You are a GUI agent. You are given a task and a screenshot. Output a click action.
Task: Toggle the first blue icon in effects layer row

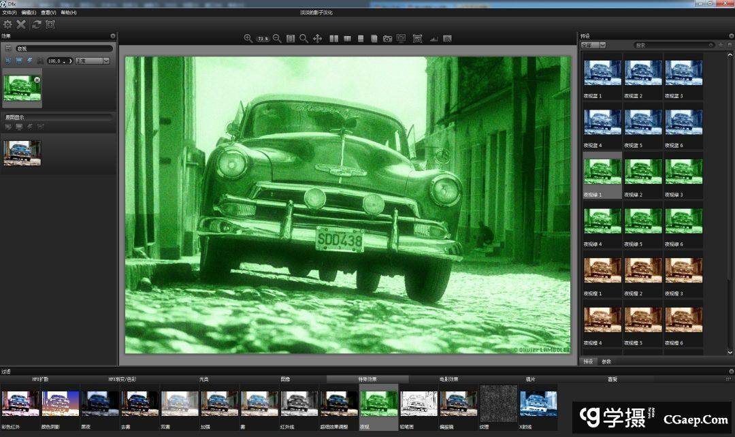click(x=8, y=61)
